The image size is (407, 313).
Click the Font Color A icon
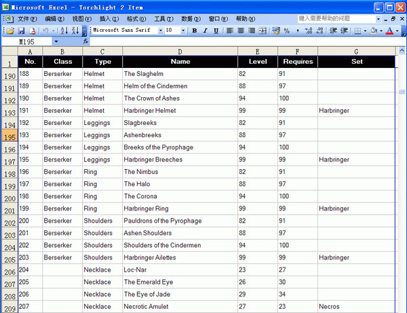pos(389,31)
